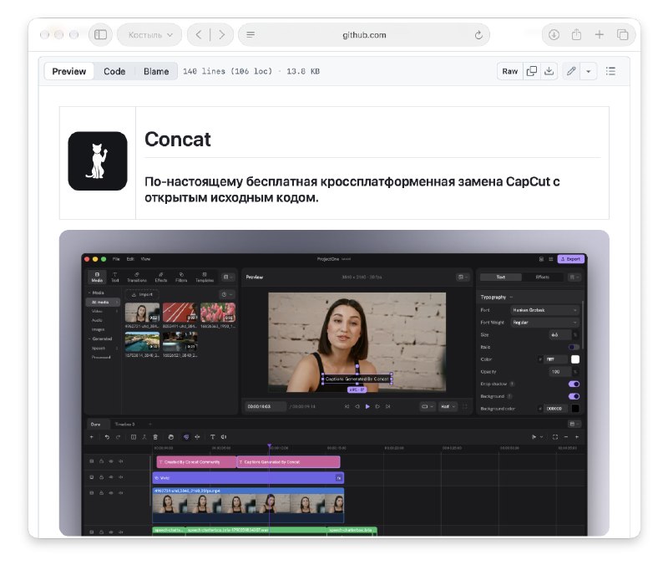Collapse the Media section in sidebar
Screen dimensions: 668x565
tap(90, 293)
